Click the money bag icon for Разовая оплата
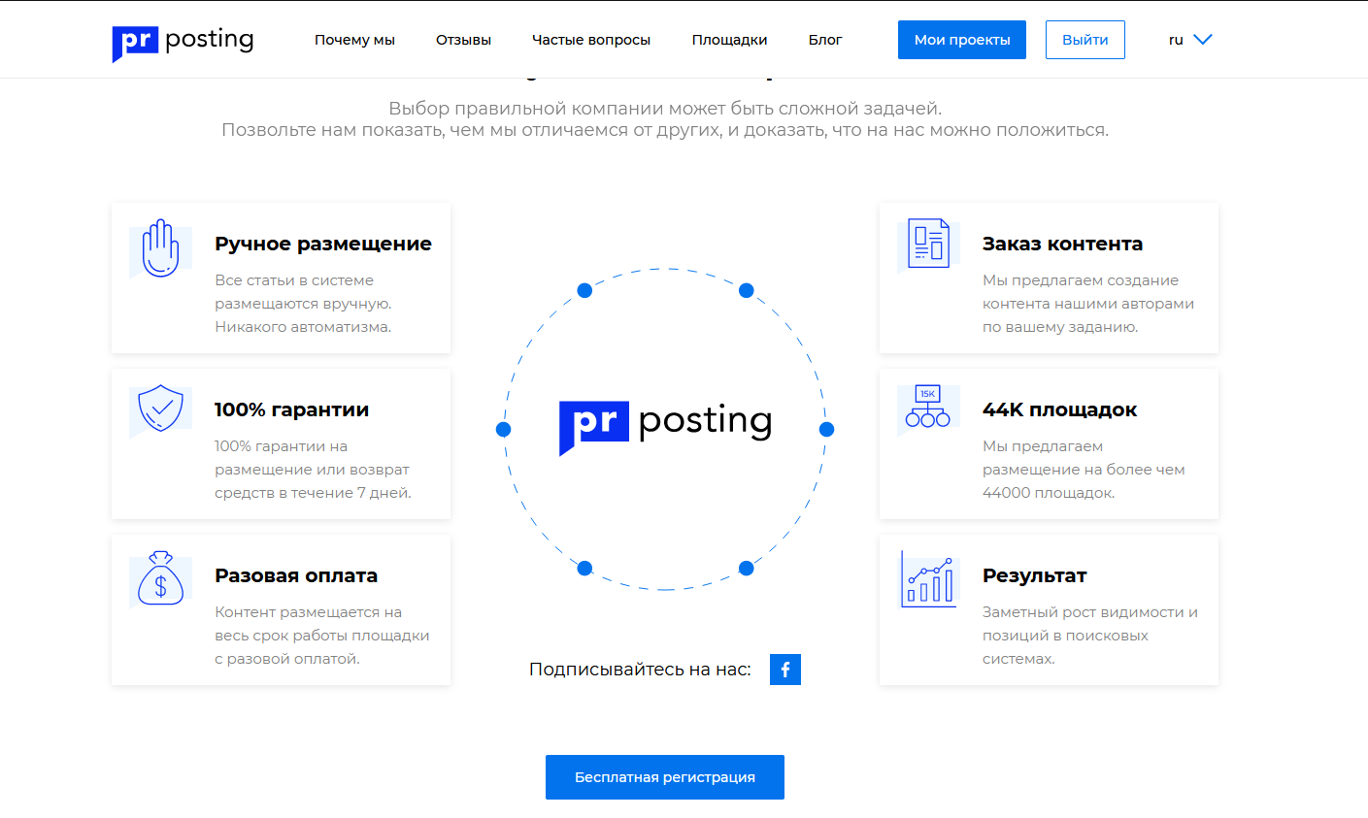 click(x=160, y=578)
